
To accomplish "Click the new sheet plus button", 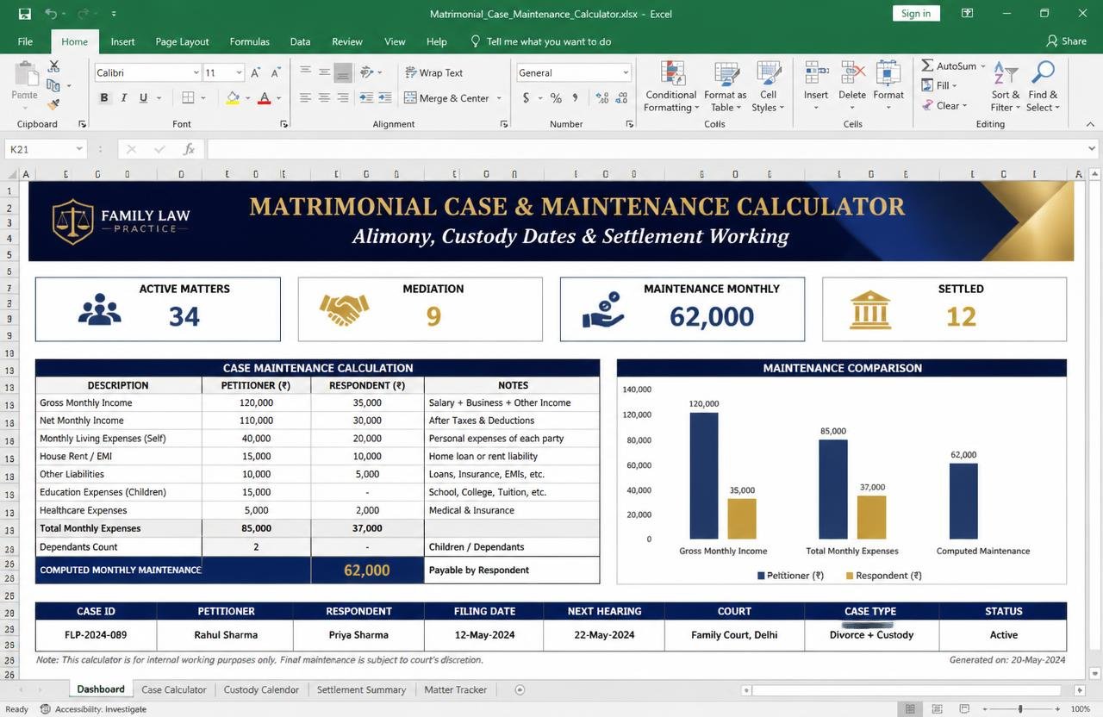I will (520, 689).
